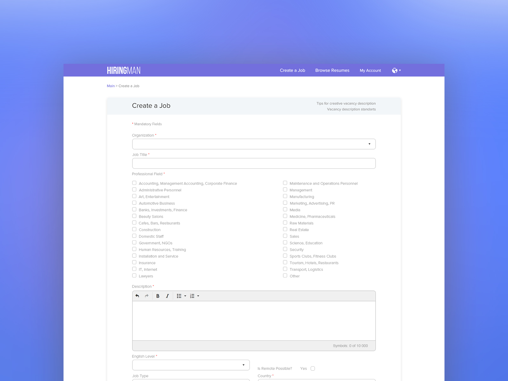
Task: Go to Browse Resumes
Action: 332,70
